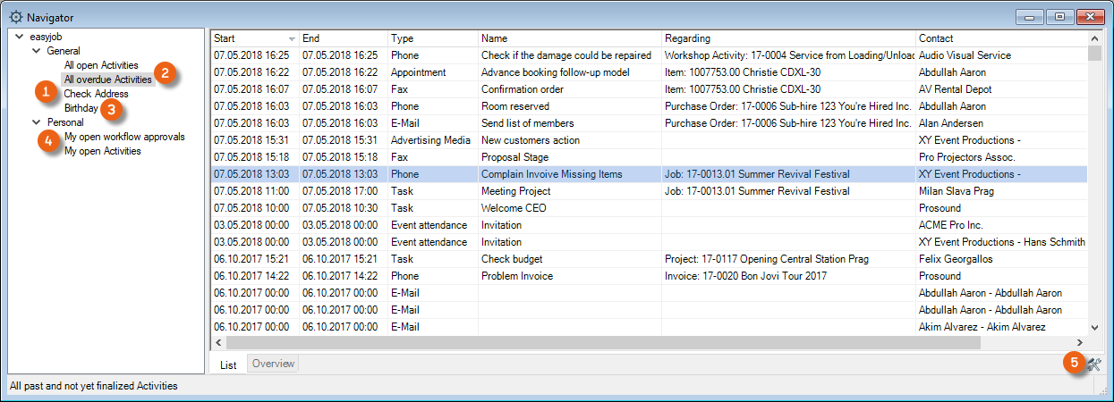Screen dimensions: 1114x402
Task: Open the tools settings icon bottom-right
Action: [x=1093, y=364]
